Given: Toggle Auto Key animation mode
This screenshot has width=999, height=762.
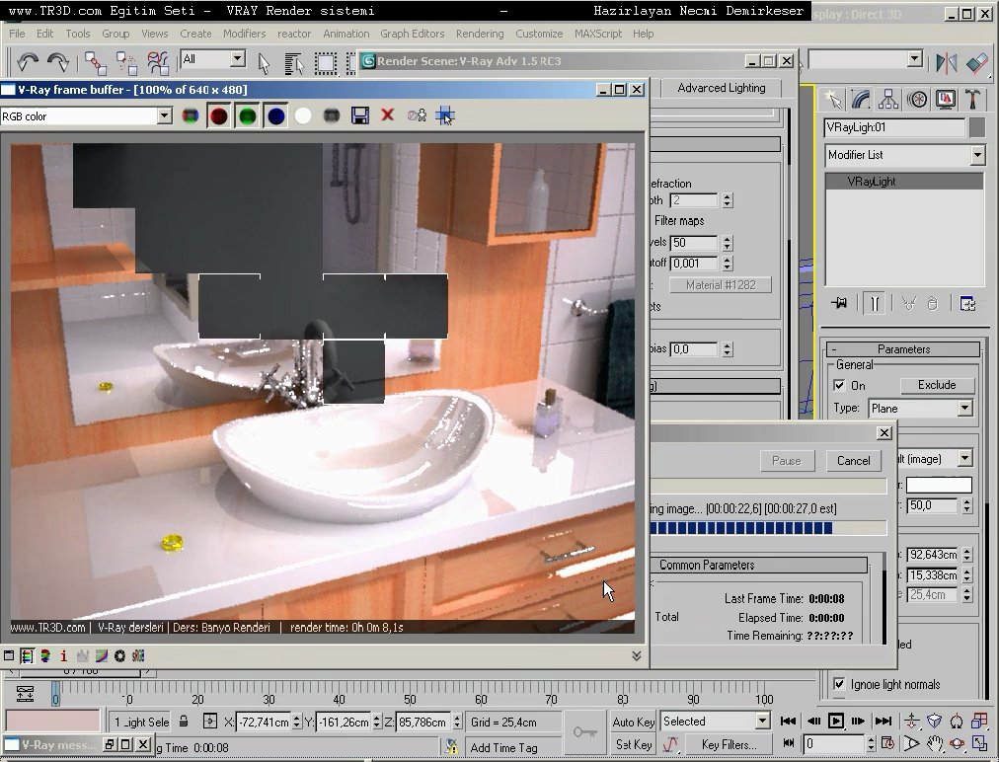Looking at the screenshot, I should point(634,722).
